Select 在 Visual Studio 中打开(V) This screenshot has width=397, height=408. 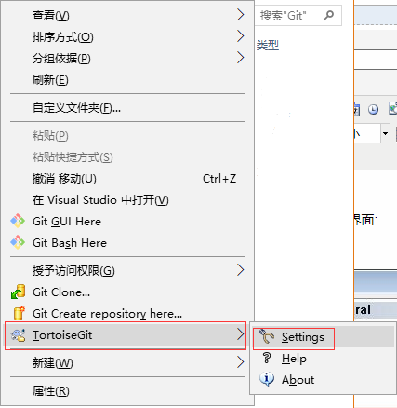(x=127, y=200)
